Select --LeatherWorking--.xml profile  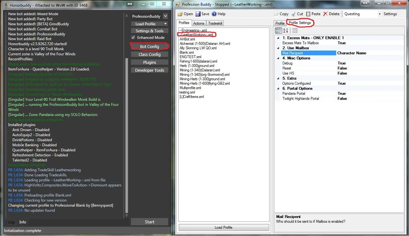pyautogui.click(x=196, y=35)
